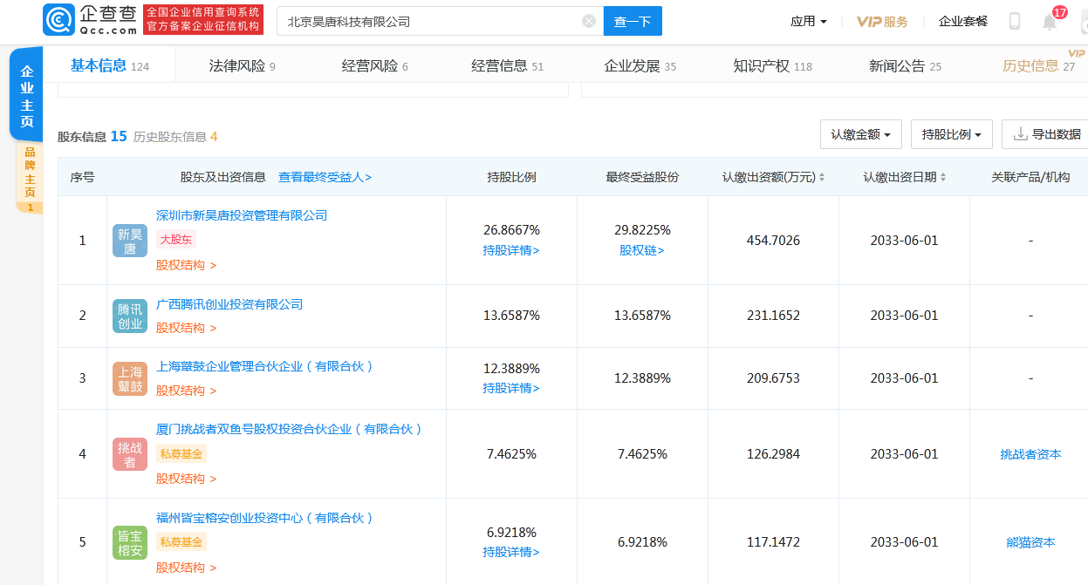1088x585 pixels.
Task: Open 持股详情 under 26.8667%
Action: click(511, 250)
